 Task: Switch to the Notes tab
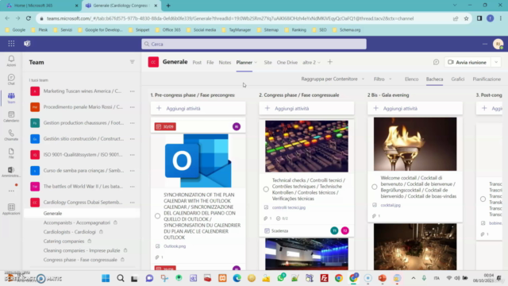225,62
